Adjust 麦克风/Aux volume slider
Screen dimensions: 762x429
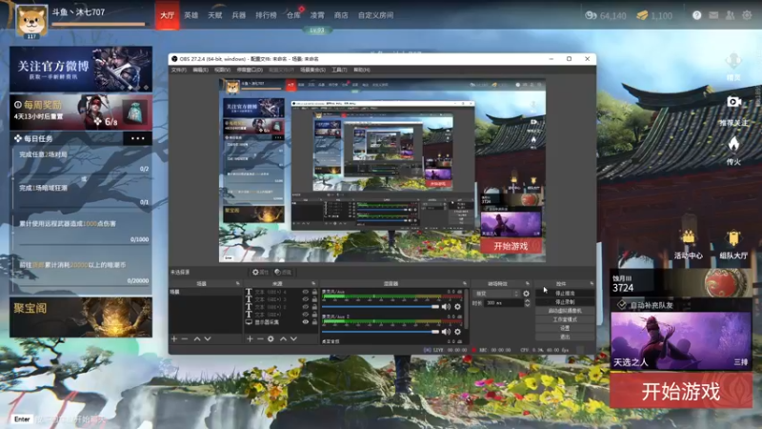(x=380, y=306)
